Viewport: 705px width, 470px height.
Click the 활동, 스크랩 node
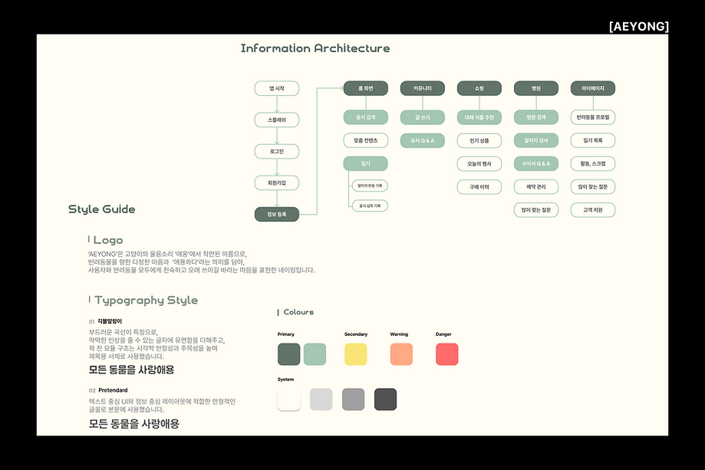click(592, 163)
